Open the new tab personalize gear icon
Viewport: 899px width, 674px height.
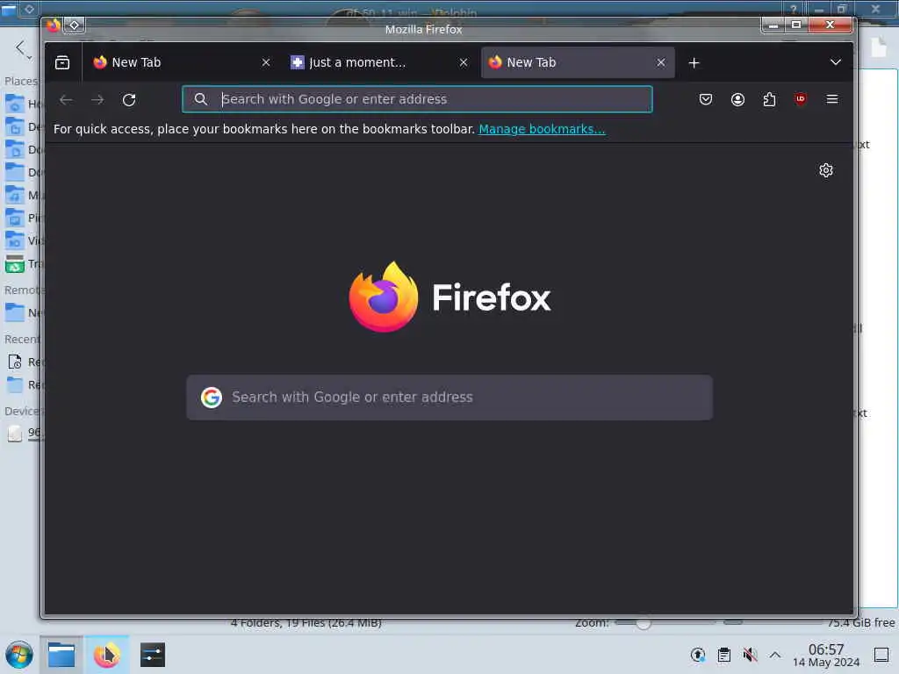[825, 170]
